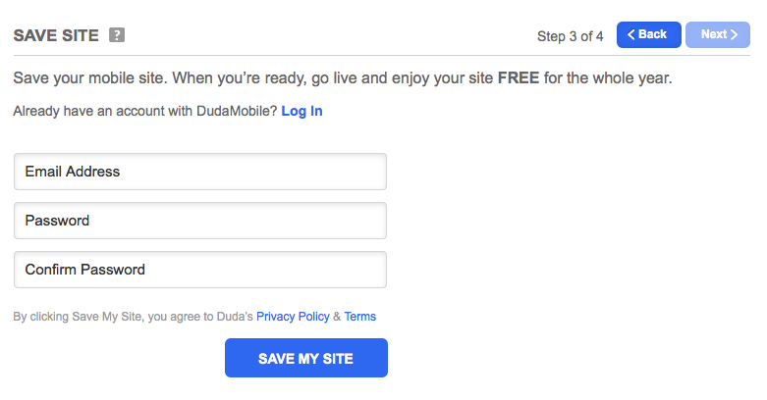
Task: Open the Terms link
Action: pyautogui.click(x=360, y=317)
